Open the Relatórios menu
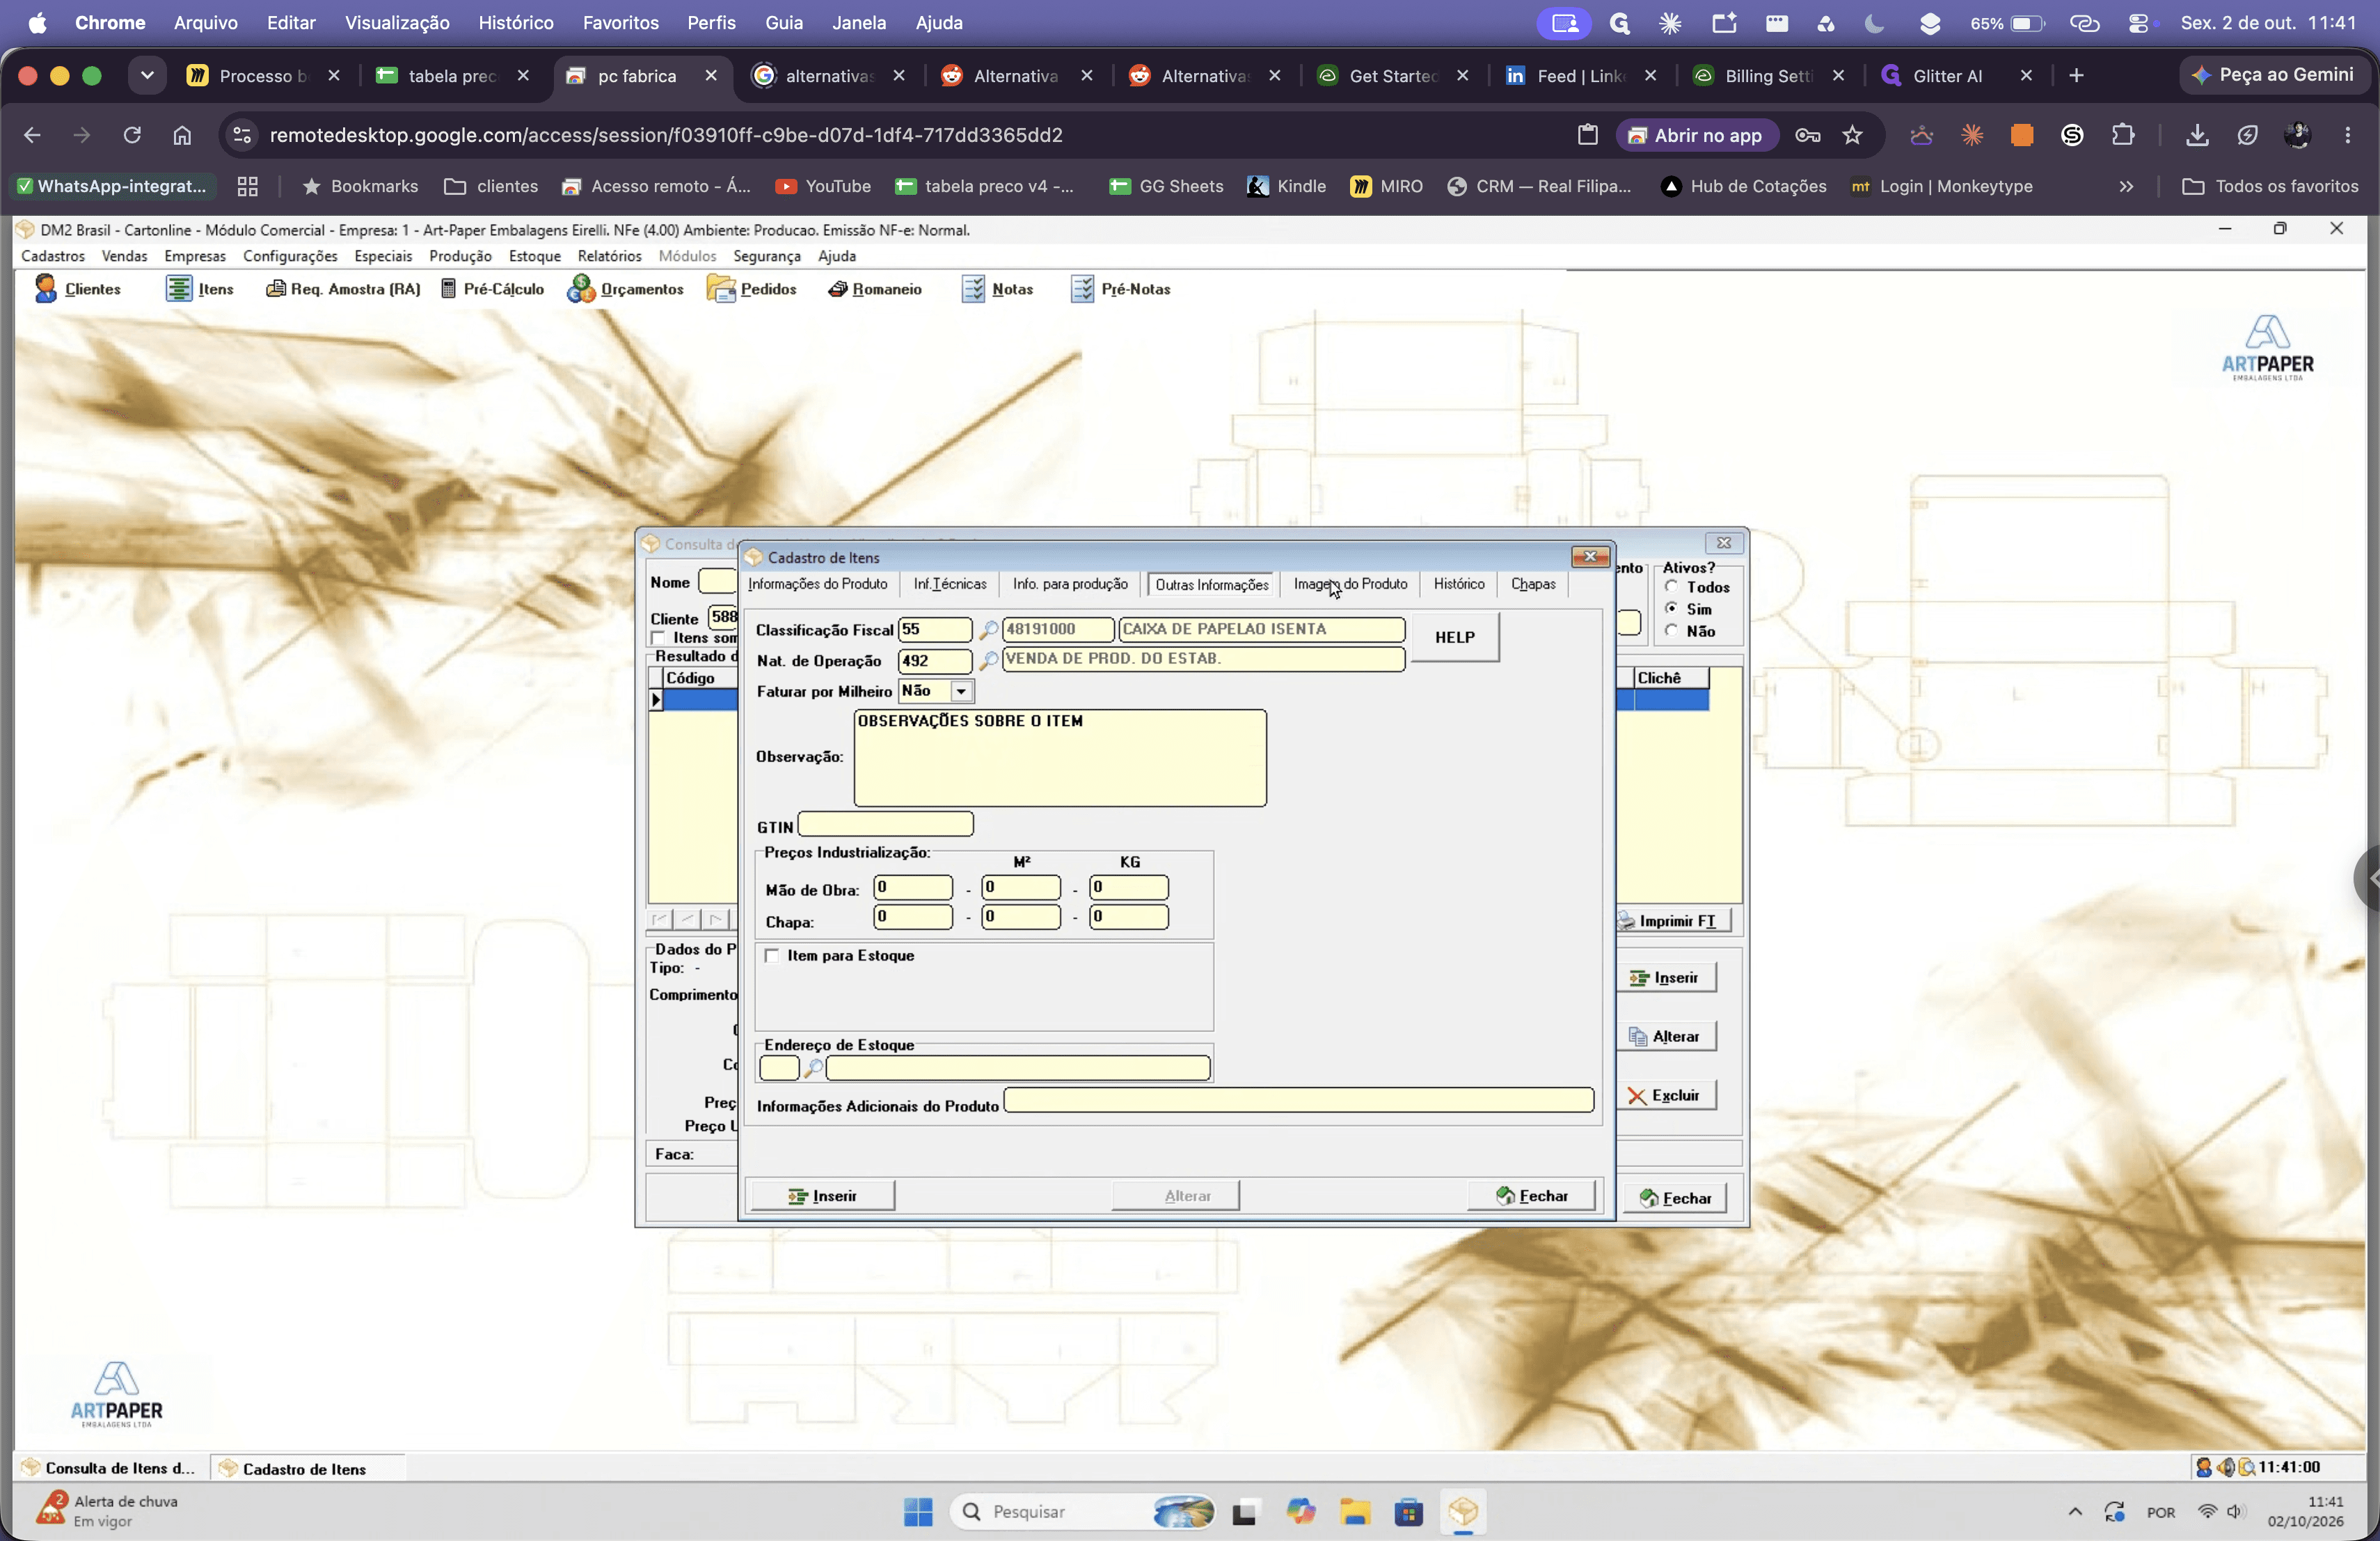The image size is (2380, 1541). (609, 256)
